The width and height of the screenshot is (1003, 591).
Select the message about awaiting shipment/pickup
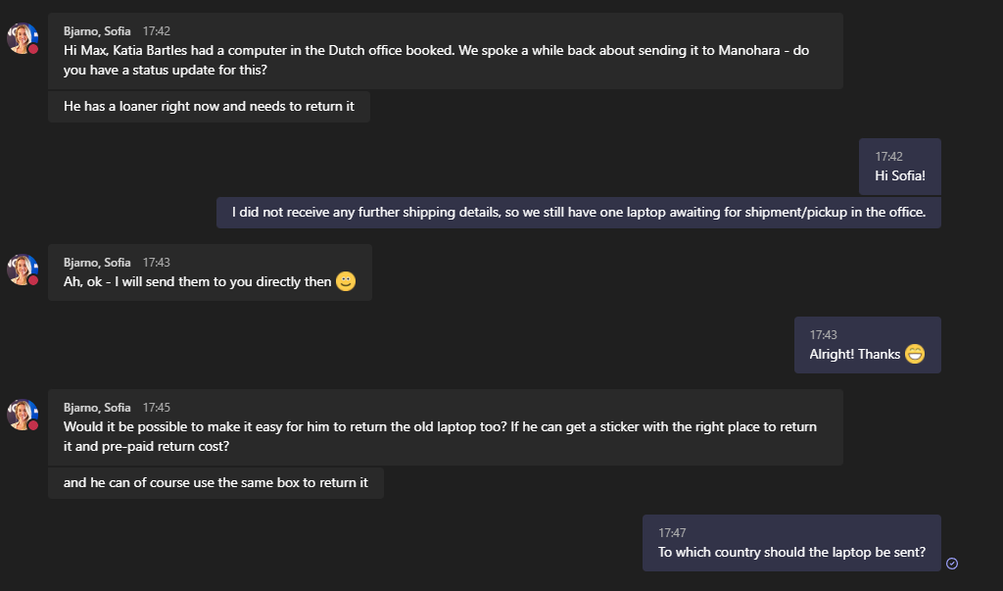pos(578,212)
